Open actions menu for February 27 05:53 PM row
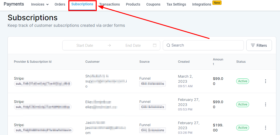 (x=266, y=104)
